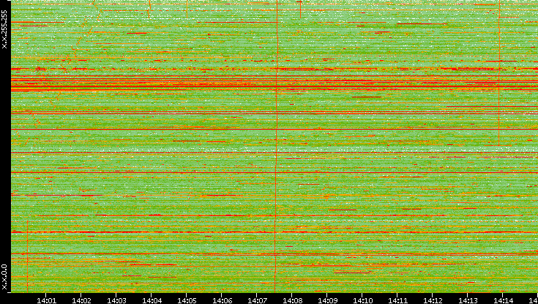The width and height of the screenshot is (538, 304).
Task: Select the 14:03 time axis label
Action: [116, 300]
